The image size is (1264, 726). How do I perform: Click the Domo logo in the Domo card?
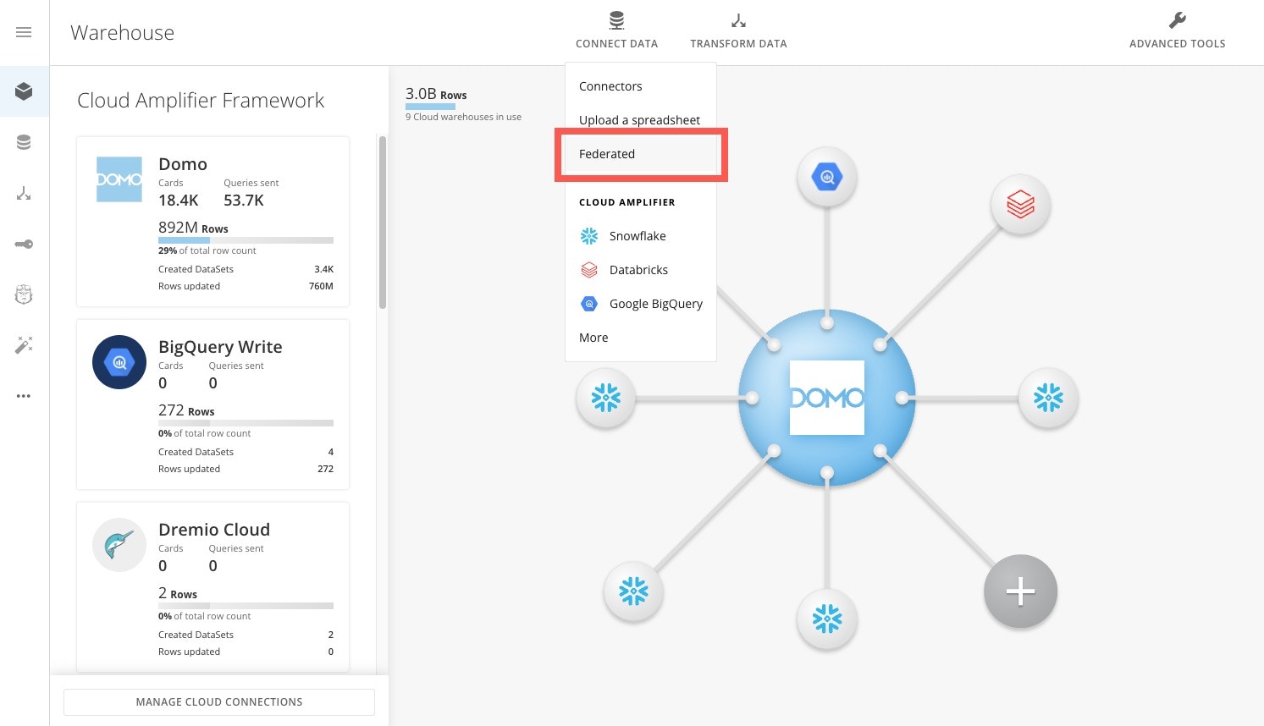pos(119,179)
